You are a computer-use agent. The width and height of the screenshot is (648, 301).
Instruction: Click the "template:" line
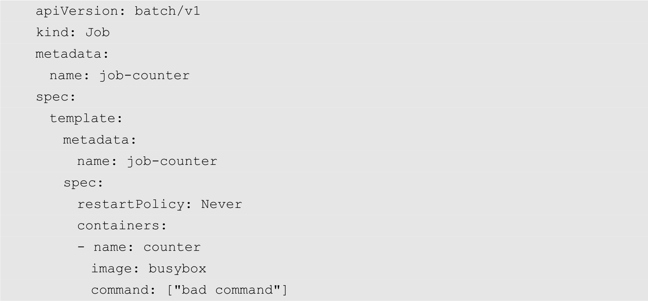pos(86,118)
